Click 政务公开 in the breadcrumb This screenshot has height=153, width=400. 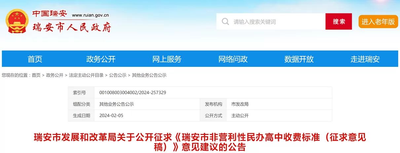coord(55,75)
